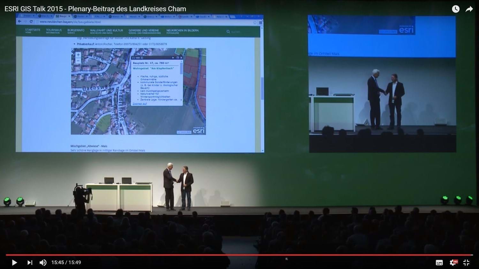Skip to the next video
This screenshot has height=269, width=479.
tap(30, 263)
